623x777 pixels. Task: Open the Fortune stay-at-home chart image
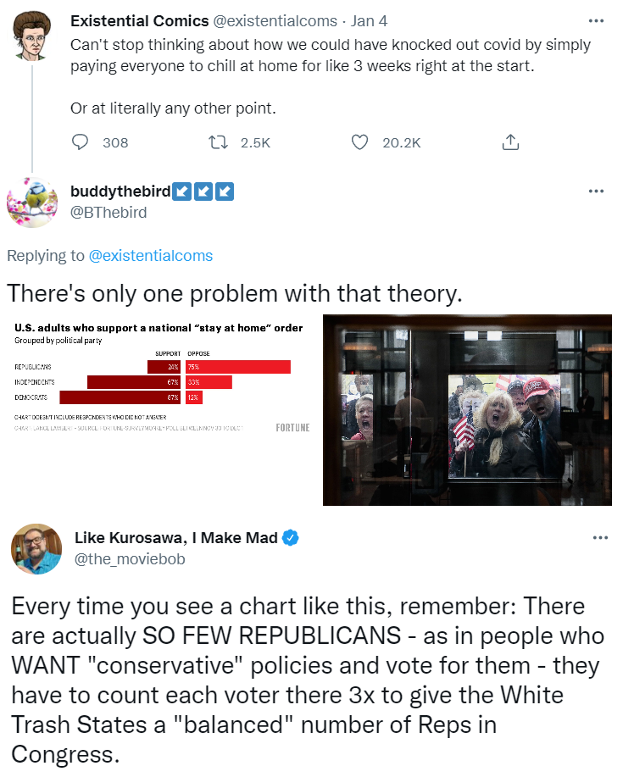(162, 410)
